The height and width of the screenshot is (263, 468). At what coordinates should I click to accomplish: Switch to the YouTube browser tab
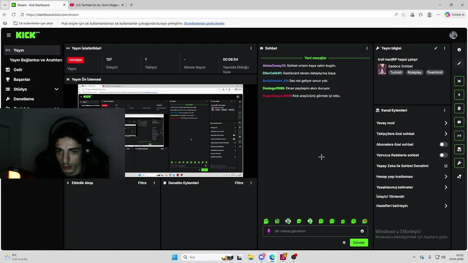(98, 5)
